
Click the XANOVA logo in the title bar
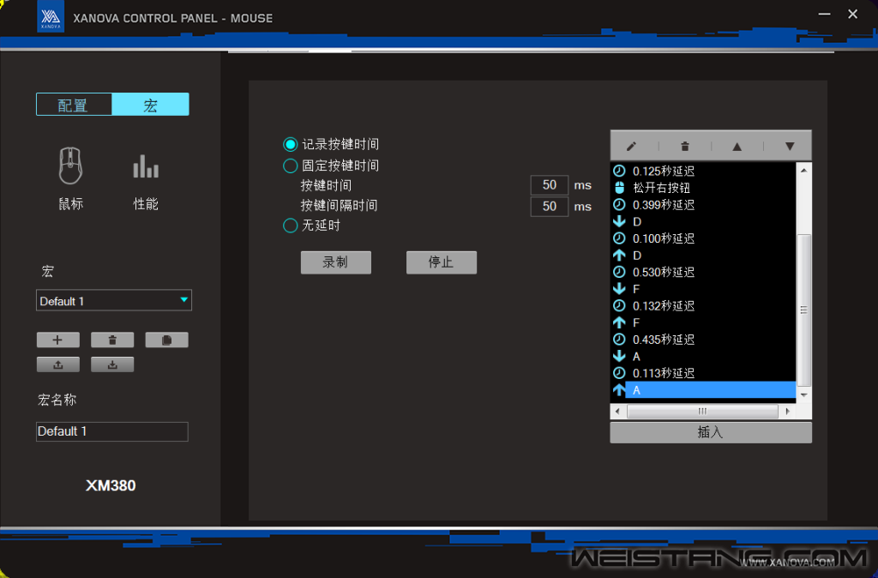[x=51, y=17]
